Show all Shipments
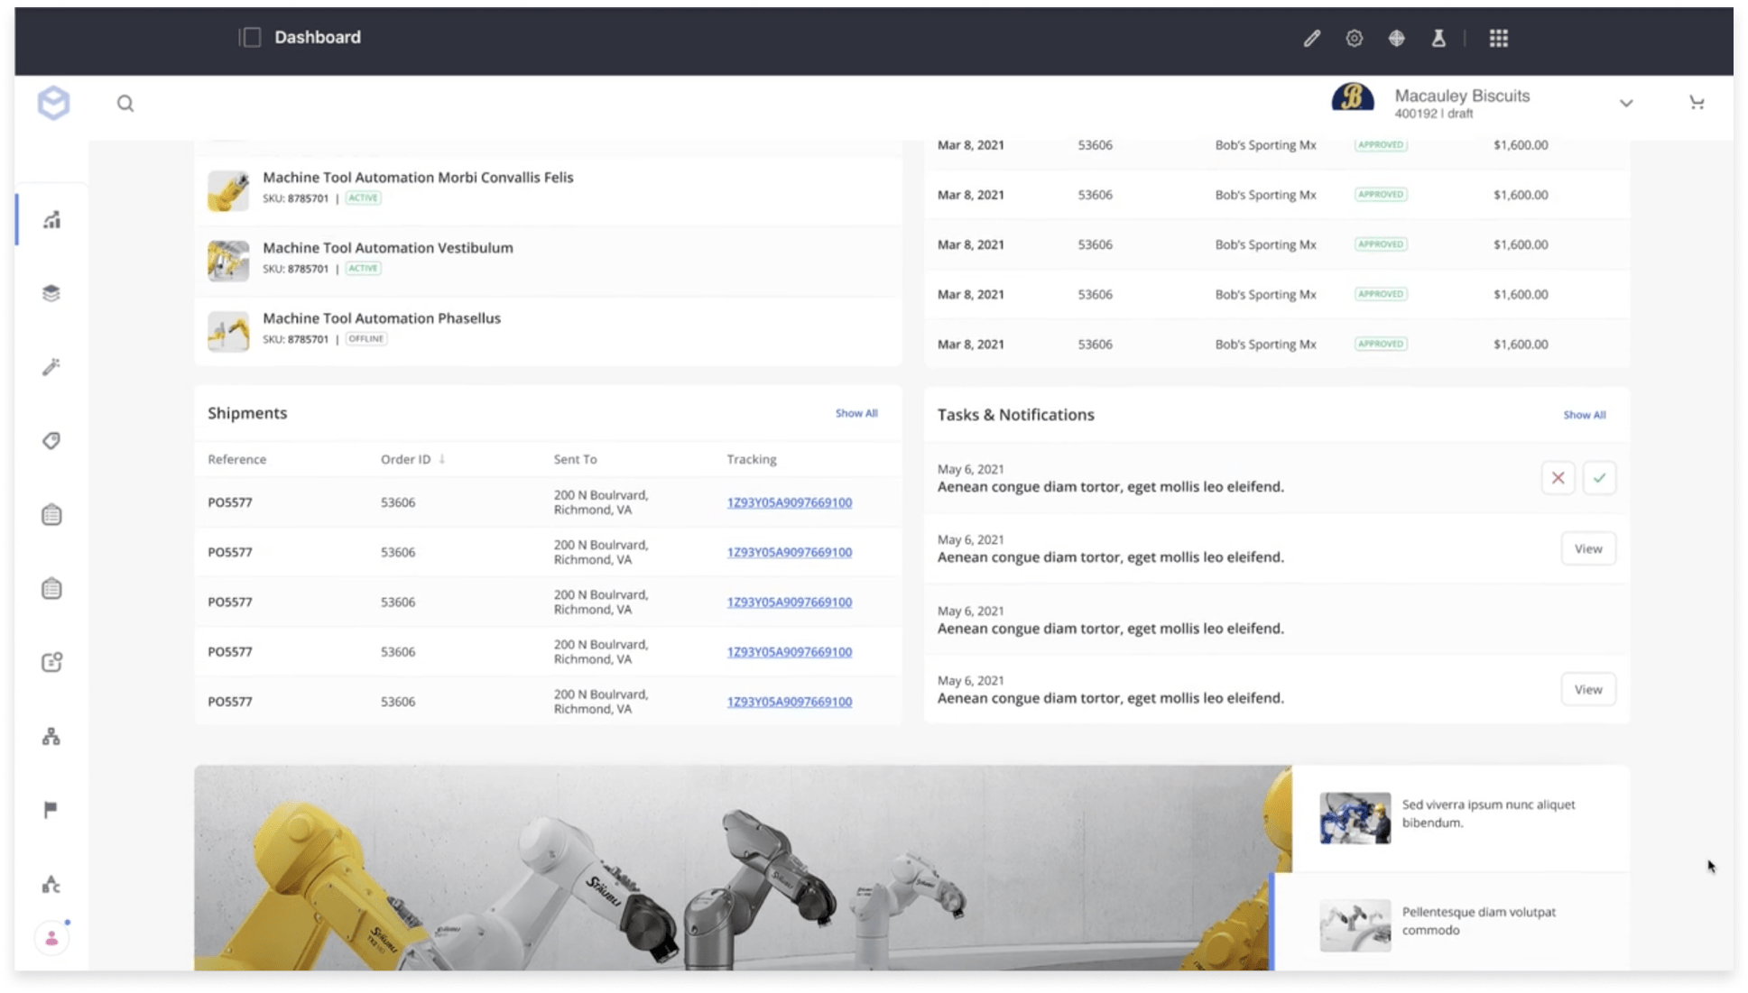The width and height of the screenshot is (1748, 993). tap(856, 413)
